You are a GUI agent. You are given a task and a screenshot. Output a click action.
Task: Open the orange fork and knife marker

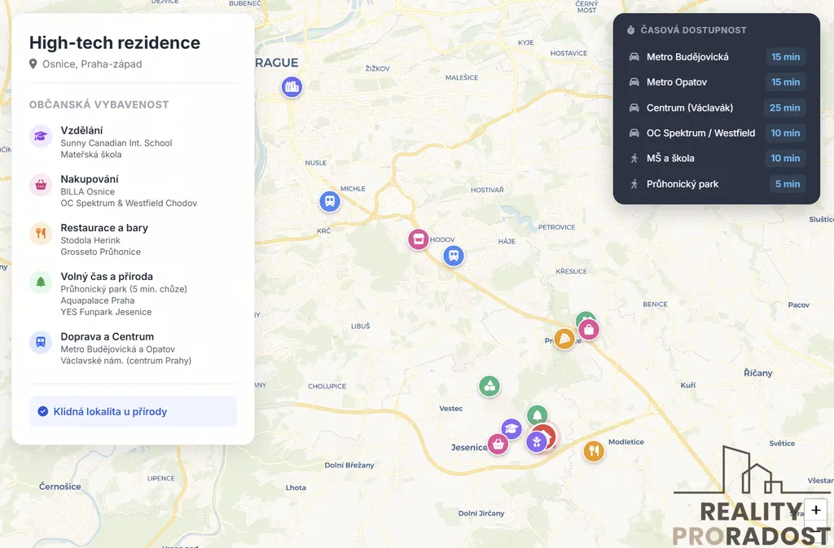pyautogui.click(x=594, y=451)
